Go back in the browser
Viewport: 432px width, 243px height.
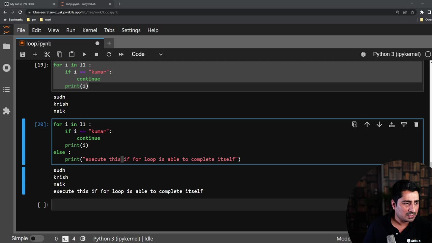pos(5,12)
